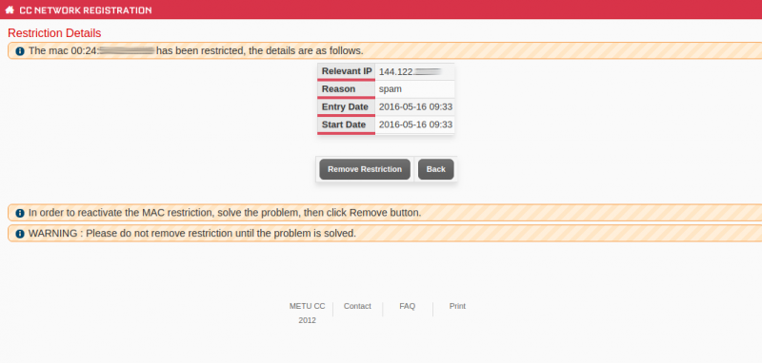
Task: Click the Entry Date label cell
Action: pyautogui.click(x=346, y=107)
